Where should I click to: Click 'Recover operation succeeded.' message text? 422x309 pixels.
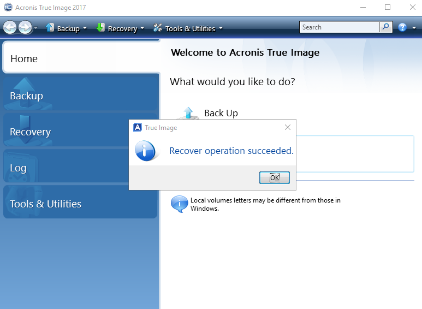pos(231,151)
